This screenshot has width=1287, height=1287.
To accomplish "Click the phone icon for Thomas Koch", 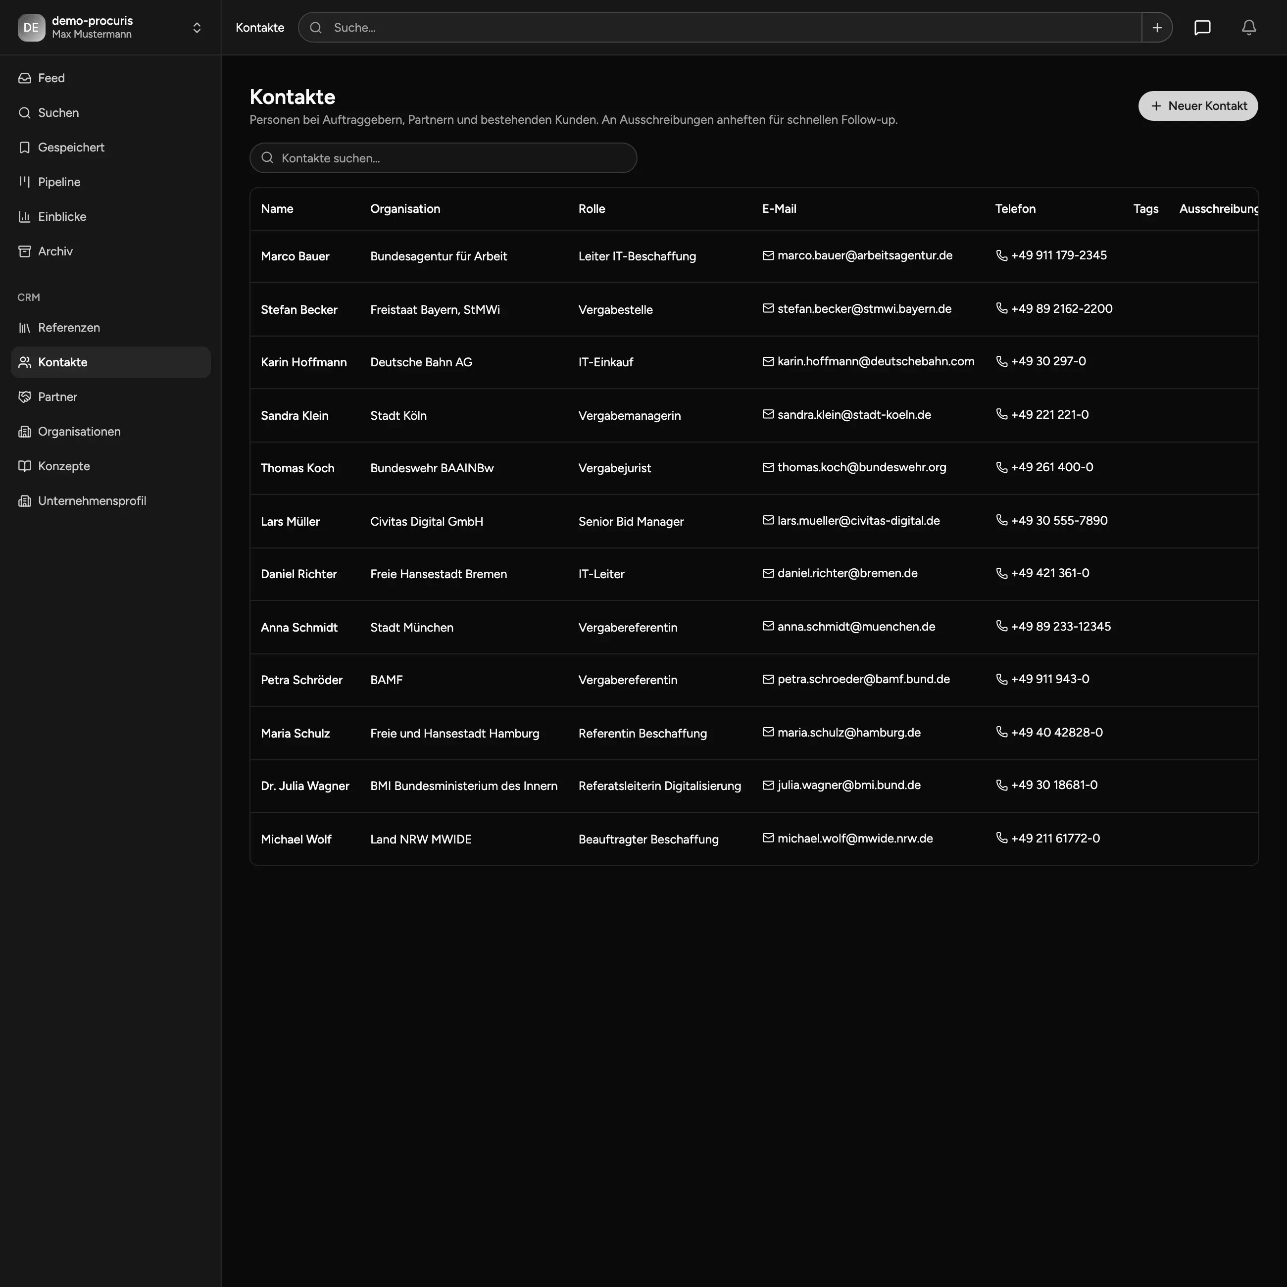I will click(x=1001, y=467).
